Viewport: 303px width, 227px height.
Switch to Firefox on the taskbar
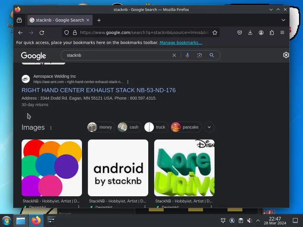pyautogui.click(x=36, y=220)
